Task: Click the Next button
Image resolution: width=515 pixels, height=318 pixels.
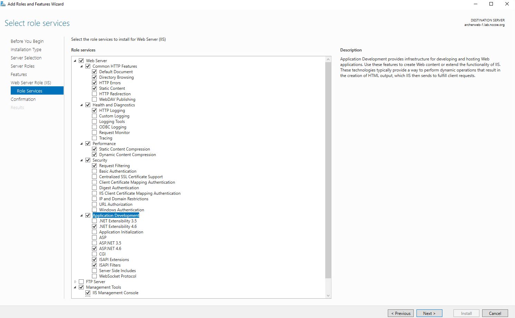Action: pyautogui.click(x=429, y=313)
